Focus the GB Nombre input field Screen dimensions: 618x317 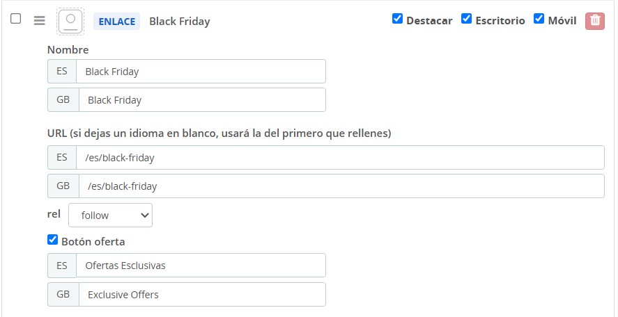(202, 100)
